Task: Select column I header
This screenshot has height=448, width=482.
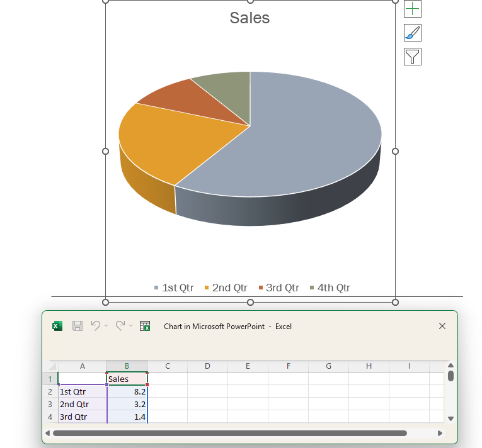Action: click(409, 366)
